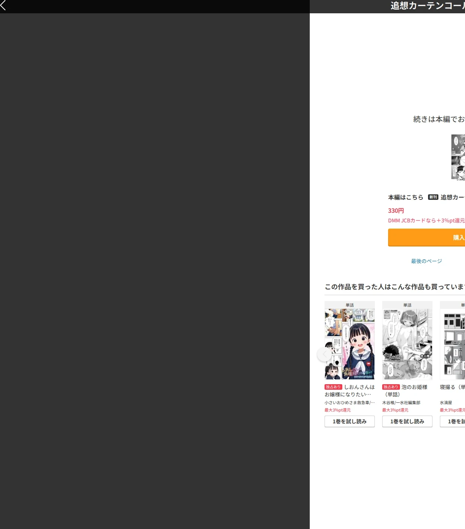Screen dimensions: 465x529
Task: Click the 新刊 badge next to the title
Action: [433, 197]
